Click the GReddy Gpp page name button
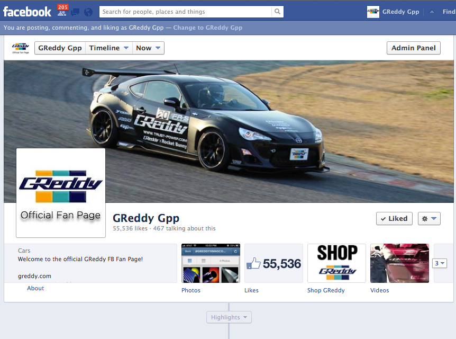The image size is (456, 339). click(x=60, y=48)
